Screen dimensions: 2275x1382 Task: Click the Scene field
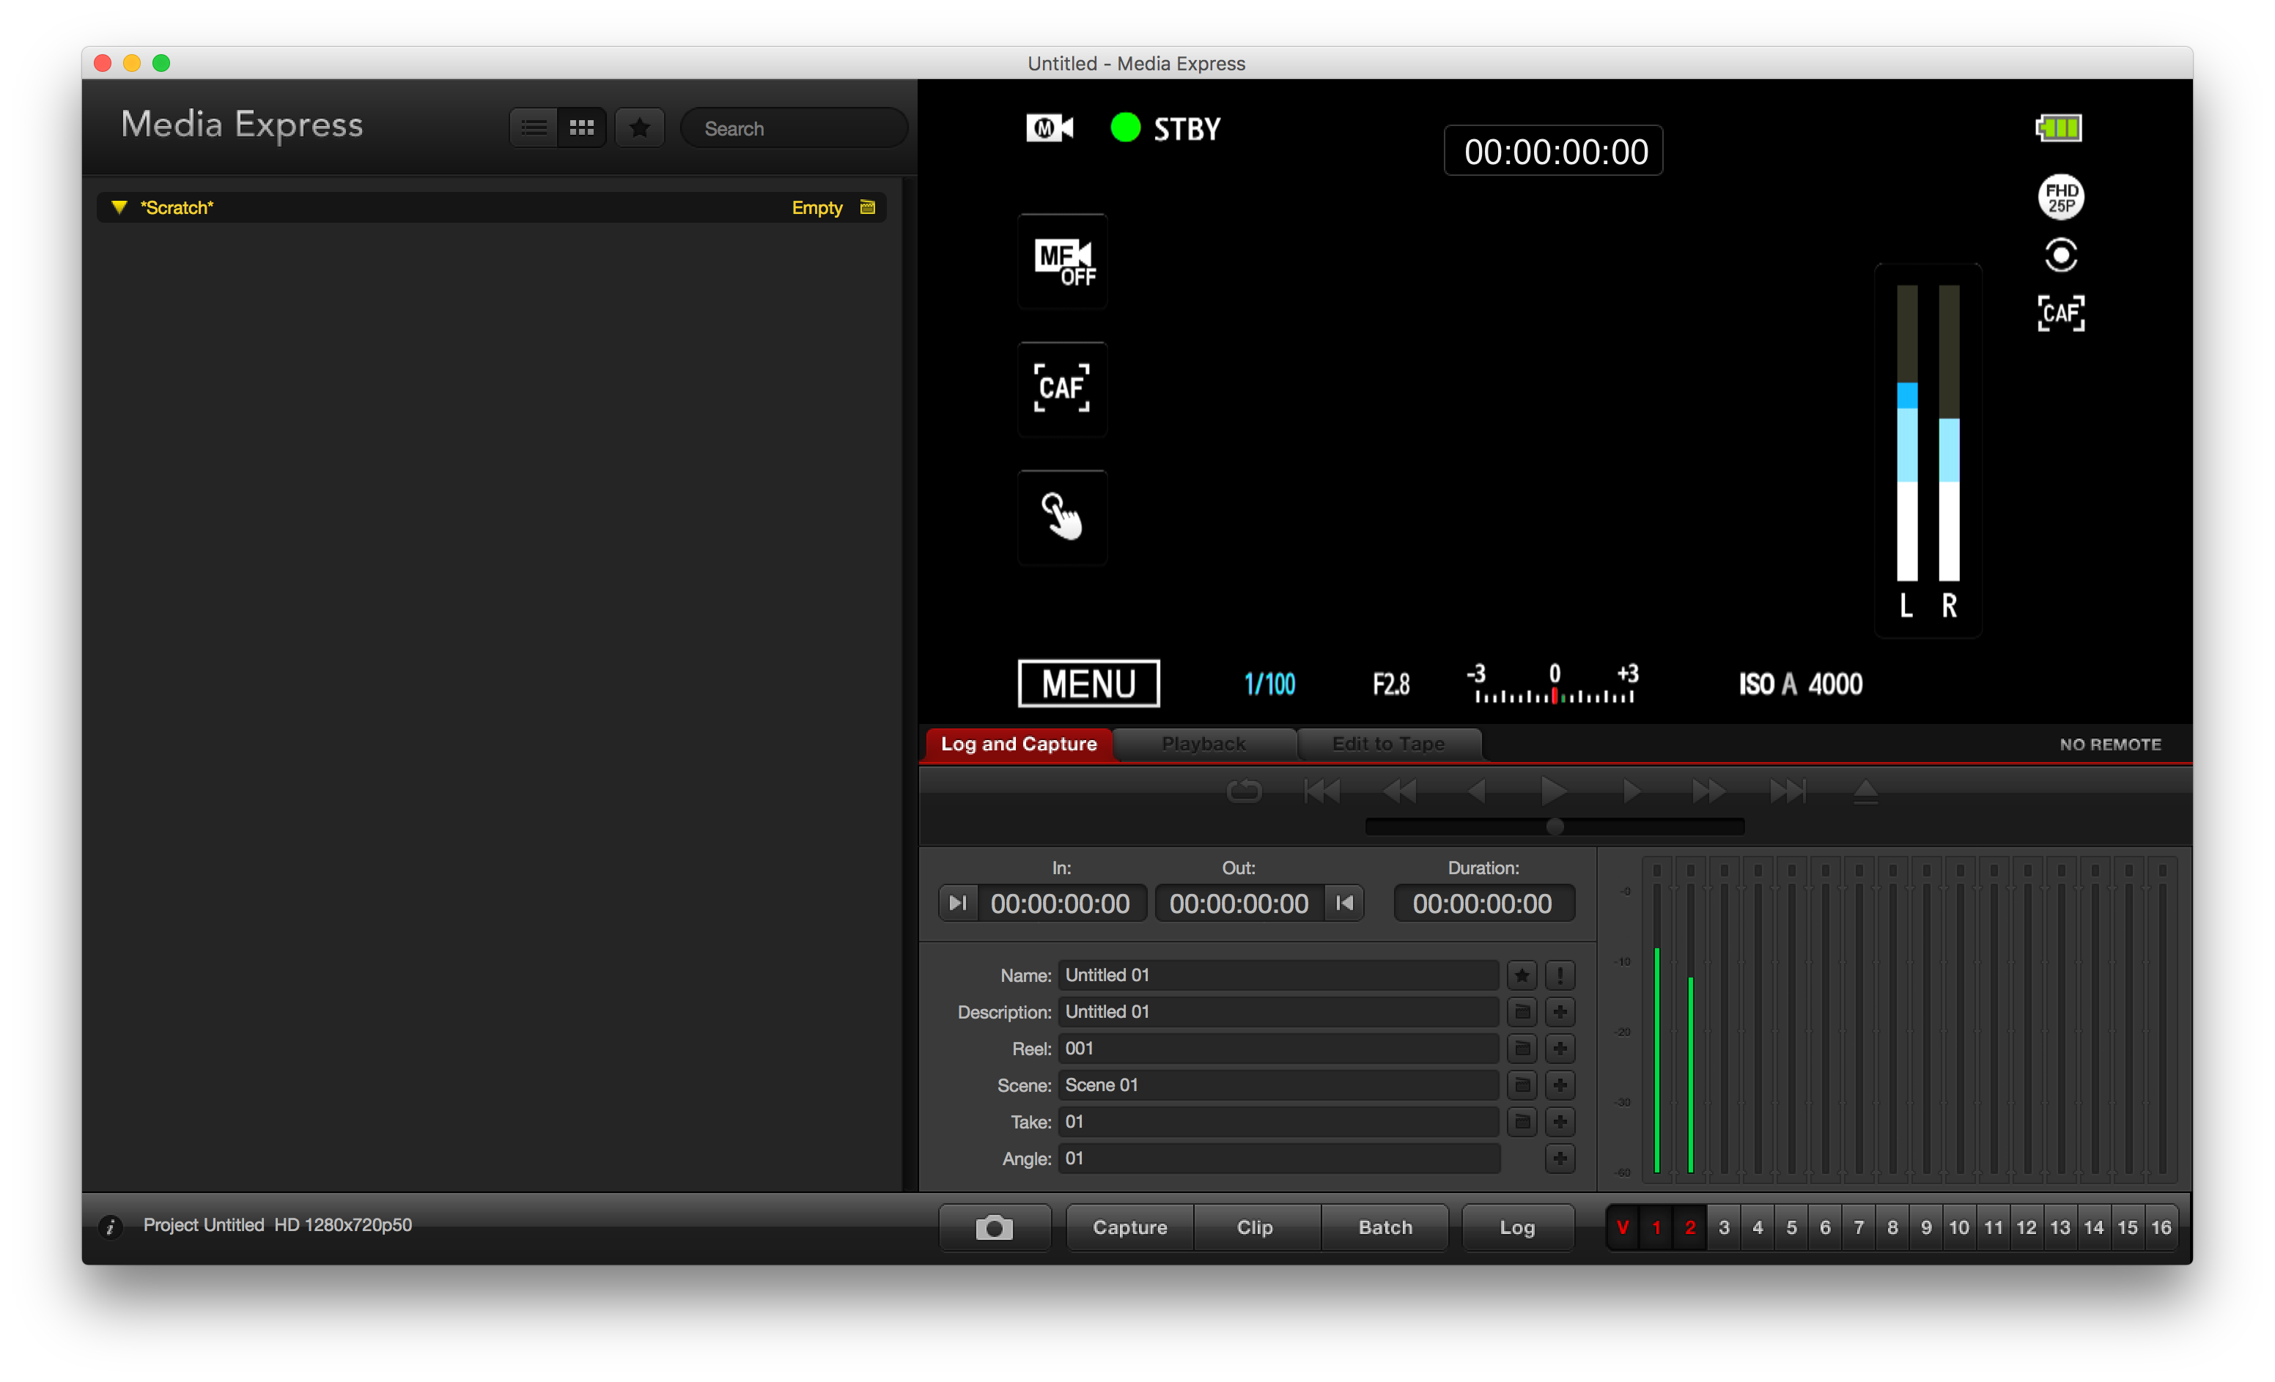1277,1084
